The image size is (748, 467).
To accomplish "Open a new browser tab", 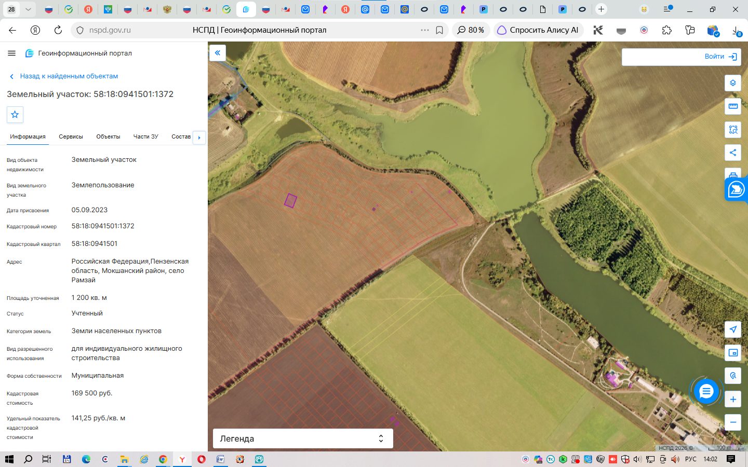I will coord(601,9).
